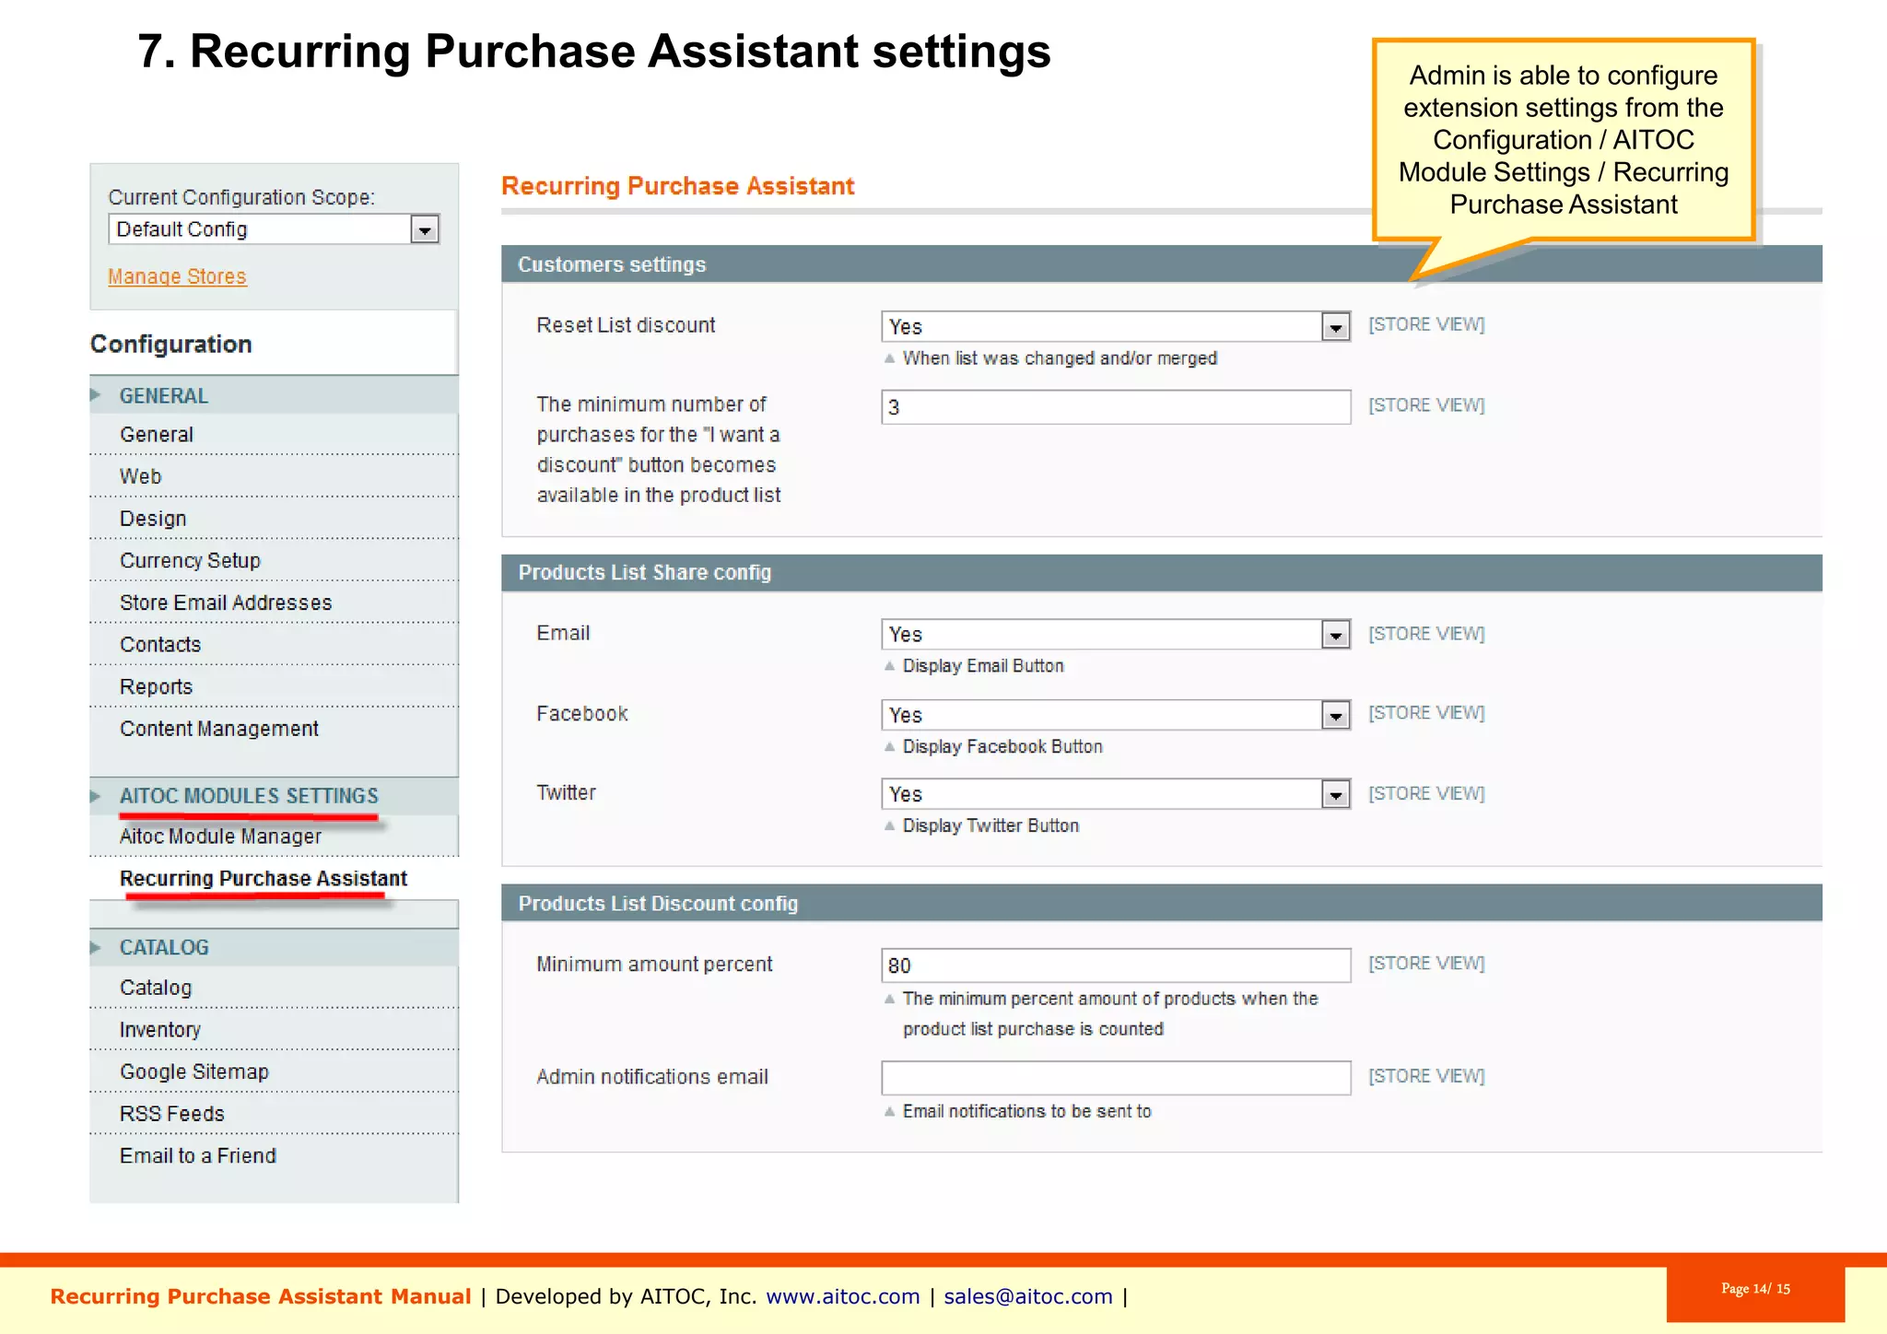Open Email to a Friend settings
Viewport: 1887px width, 1334px height.
[198, 1156]
